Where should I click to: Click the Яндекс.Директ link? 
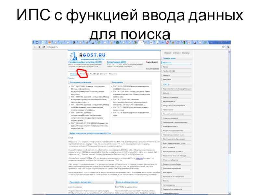click(x=152, y=62)
